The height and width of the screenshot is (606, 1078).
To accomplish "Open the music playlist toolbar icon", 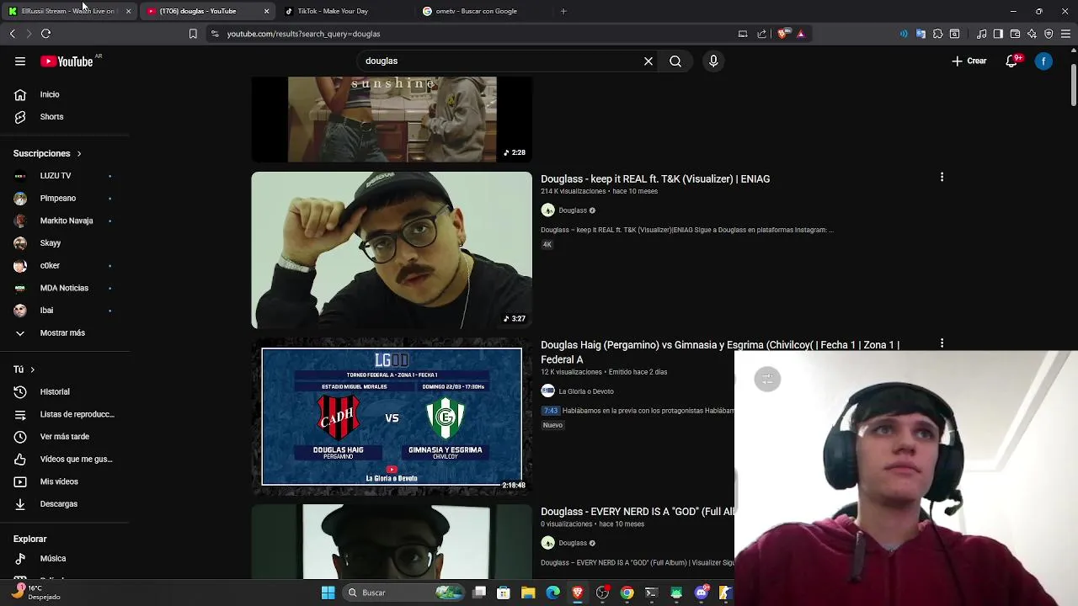I will (982, 34).
